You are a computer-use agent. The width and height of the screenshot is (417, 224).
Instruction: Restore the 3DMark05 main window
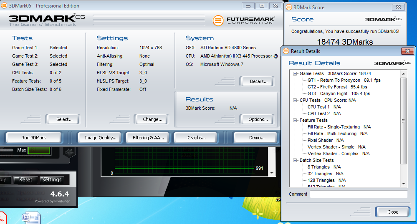point(262,6)
